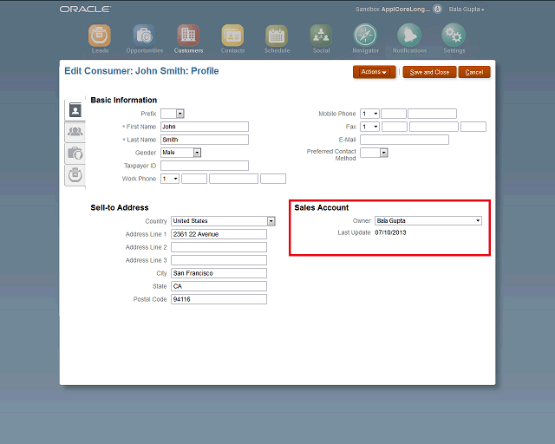Open the Settings gears icon
The image size is (555, 444).
coord(454,36)
